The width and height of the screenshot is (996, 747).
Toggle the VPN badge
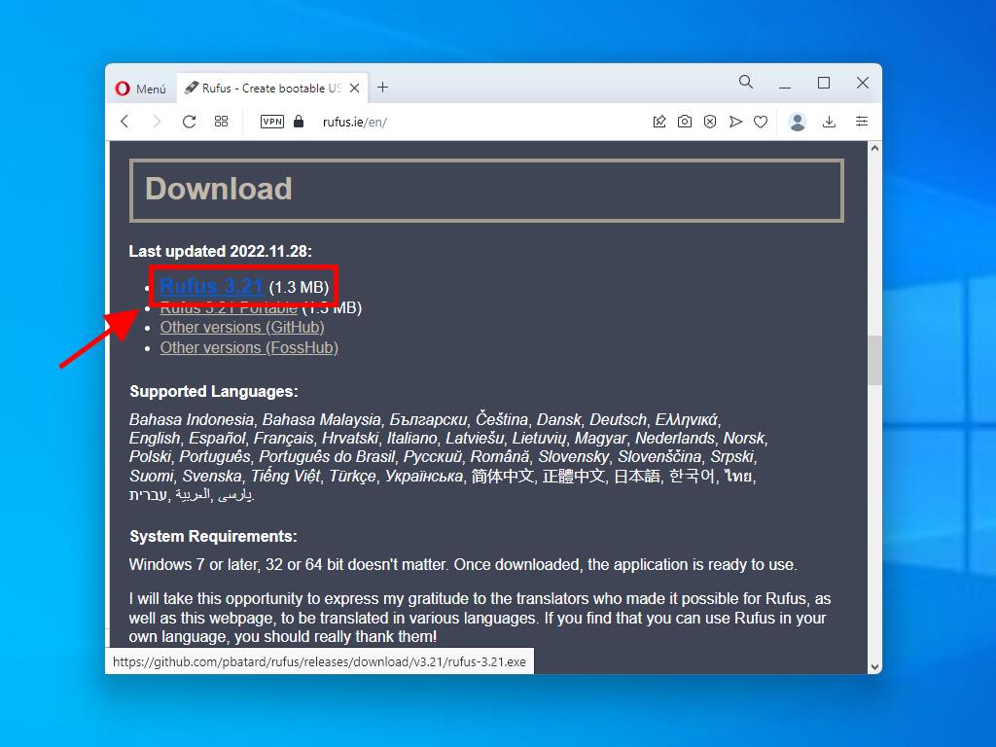click(272, 122)
